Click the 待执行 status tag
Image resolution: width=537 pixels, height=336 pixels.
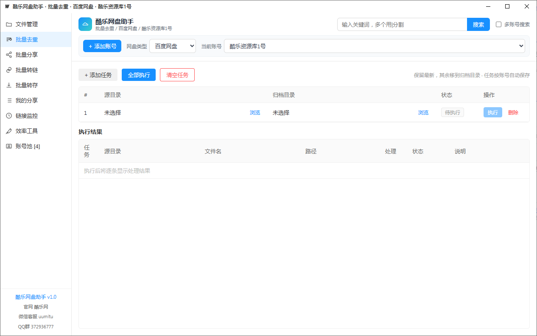pyautogui.click(x=453, y=112)
